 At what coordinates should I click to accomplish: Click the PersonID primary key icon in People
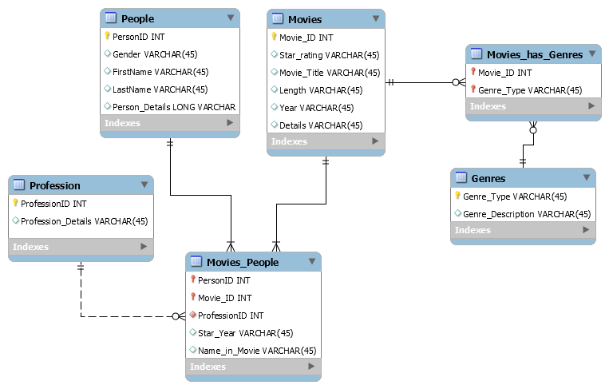[x=107, y=36]
